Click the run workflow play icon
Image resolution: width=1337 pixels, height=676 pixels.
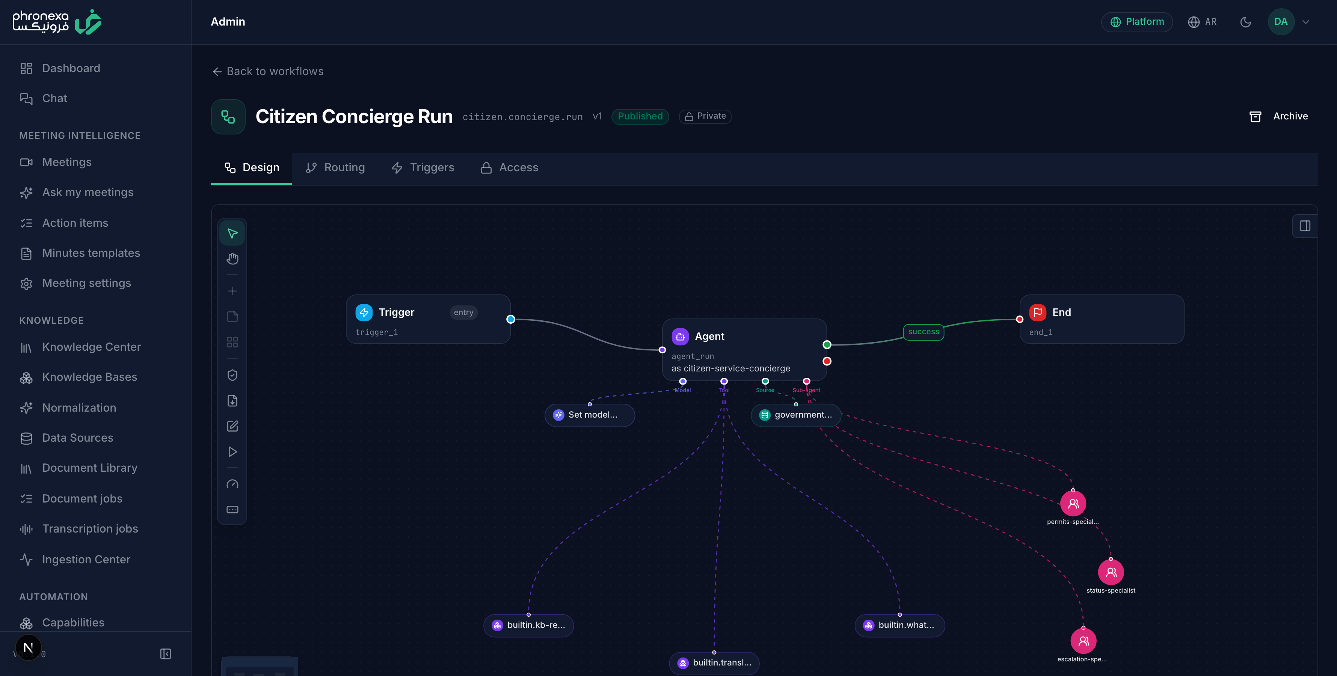(x=232, y=452)
